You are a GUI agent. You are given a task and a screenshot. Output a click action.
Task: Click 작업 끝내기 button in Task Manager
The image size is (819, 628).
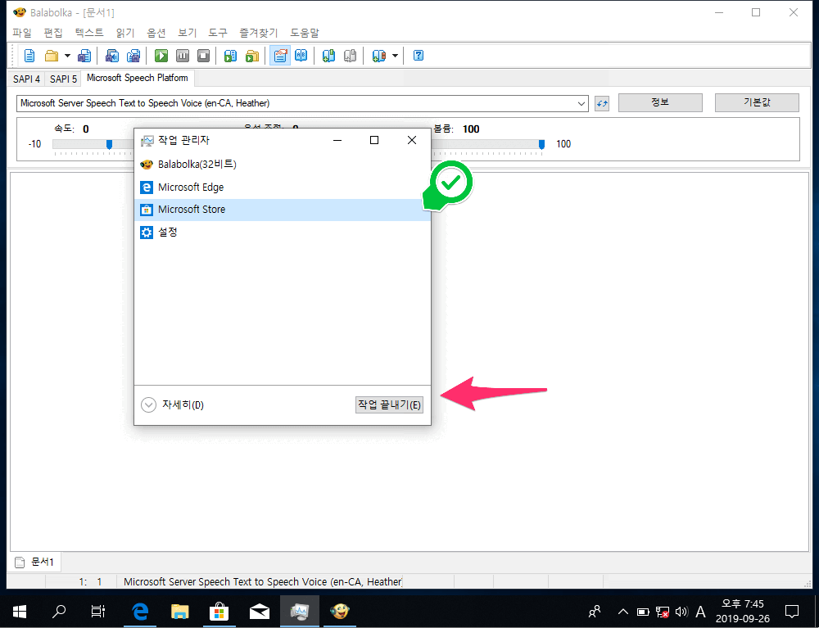pos(389,404)
